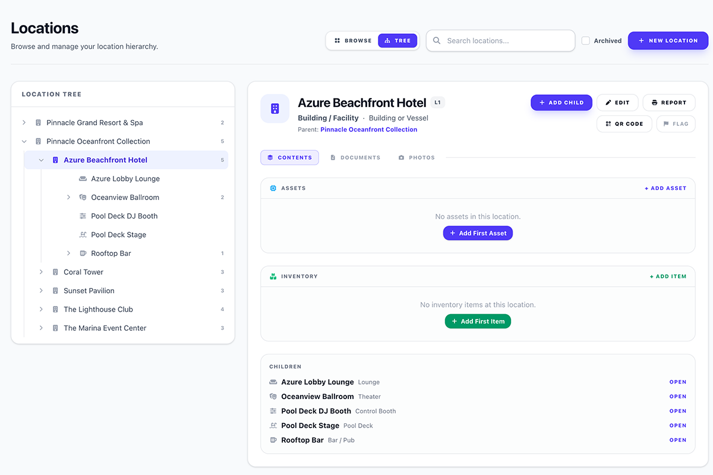Click the Oceanview Ballroom theater icon in tree
This screenshot has width=713, height=475.
point(83,197)
